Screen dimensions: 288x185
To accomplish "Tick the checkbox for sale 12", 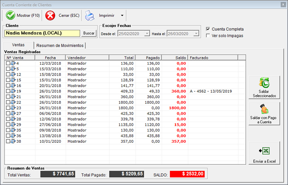I will 8,74.
